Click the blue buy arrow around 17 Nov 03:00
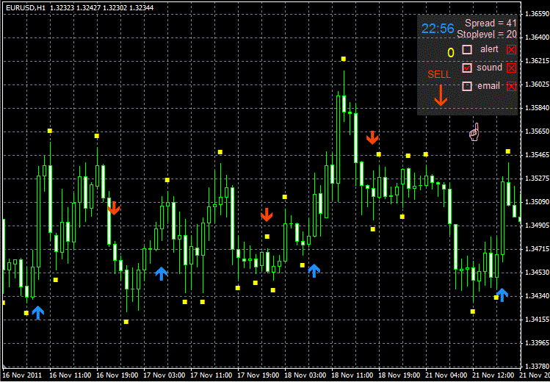The width and height of the screenshot is (550, 382). (161, 273)
